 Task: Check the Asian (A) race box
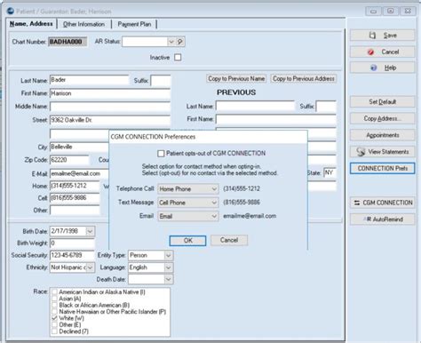tap(54, 299)
